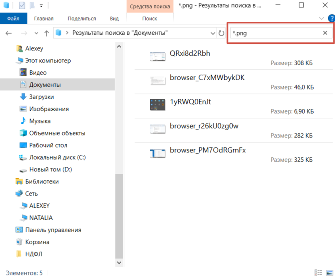This screenshot has width=335, height=279.
Task: Select Документы in the navigation pane
Action: (x=57, y=85)
